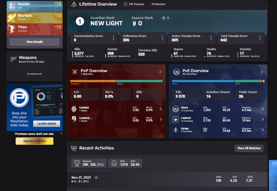The image size is (277, 191).
Task: Select the Warlock Human character
Action: [x=34, y=17]
